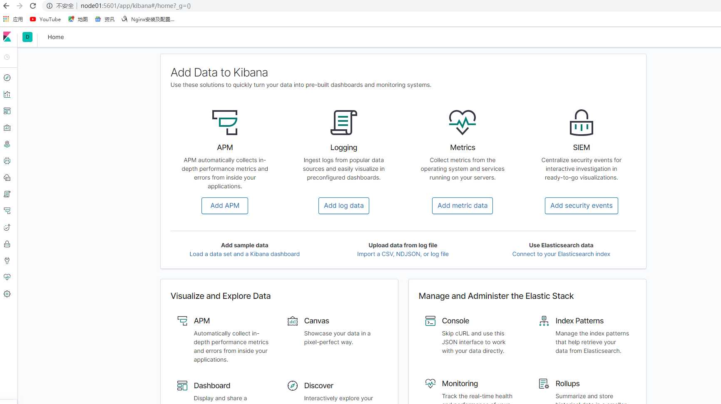Screen dimensions: 721x404
Task: Reload the page with browser refresh
Action: coord(33,6)
